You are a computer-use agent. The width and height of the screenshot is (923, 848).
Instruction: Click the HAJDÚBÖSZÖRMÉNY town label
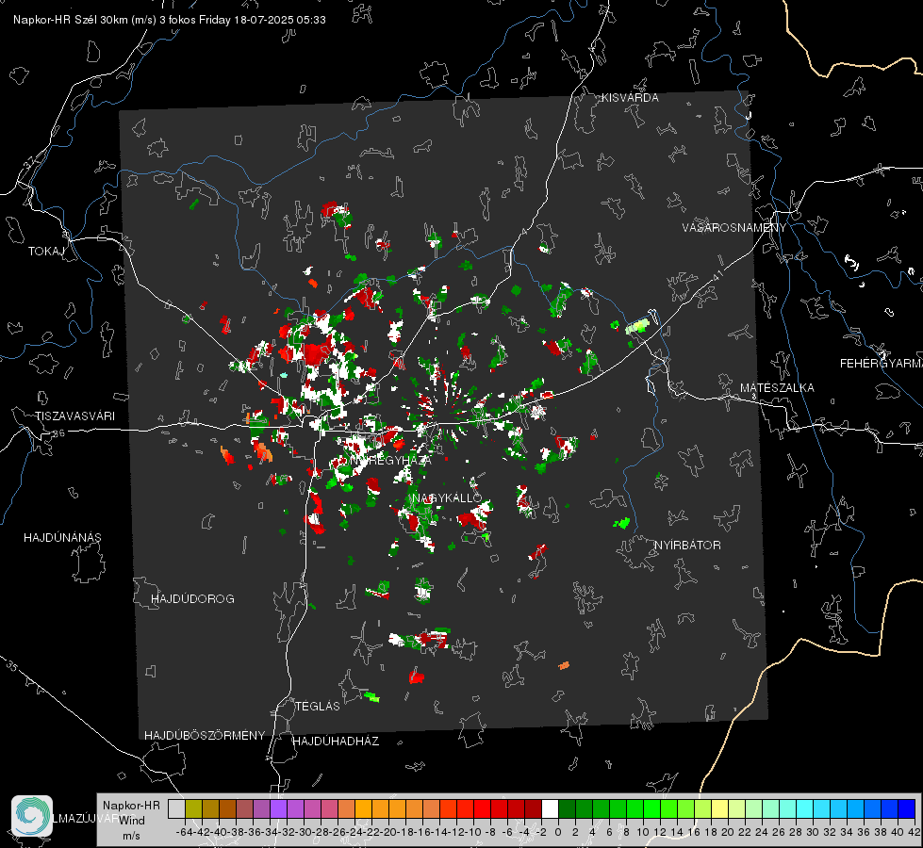pos(205,736)
